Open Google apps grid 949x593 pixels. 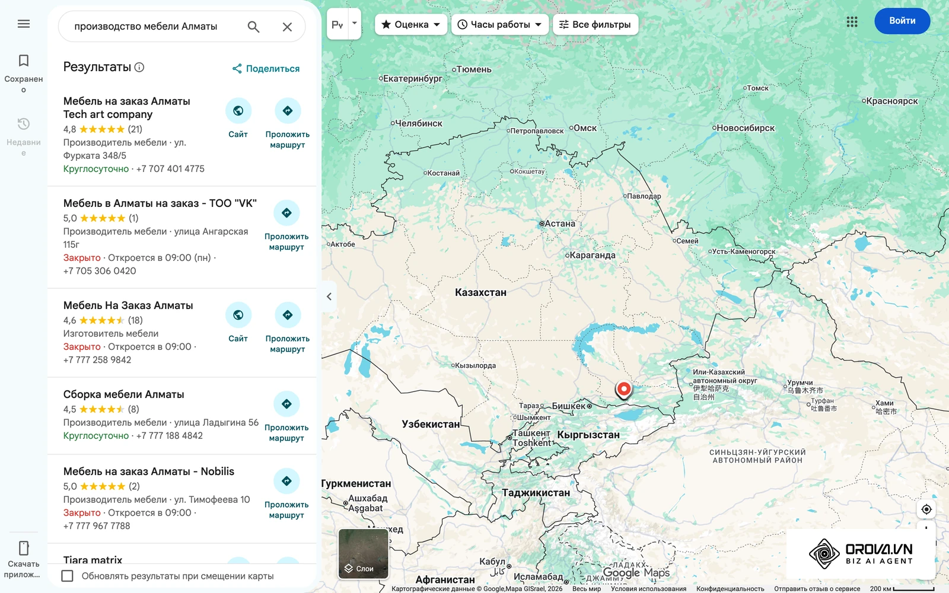click(852, 22)
